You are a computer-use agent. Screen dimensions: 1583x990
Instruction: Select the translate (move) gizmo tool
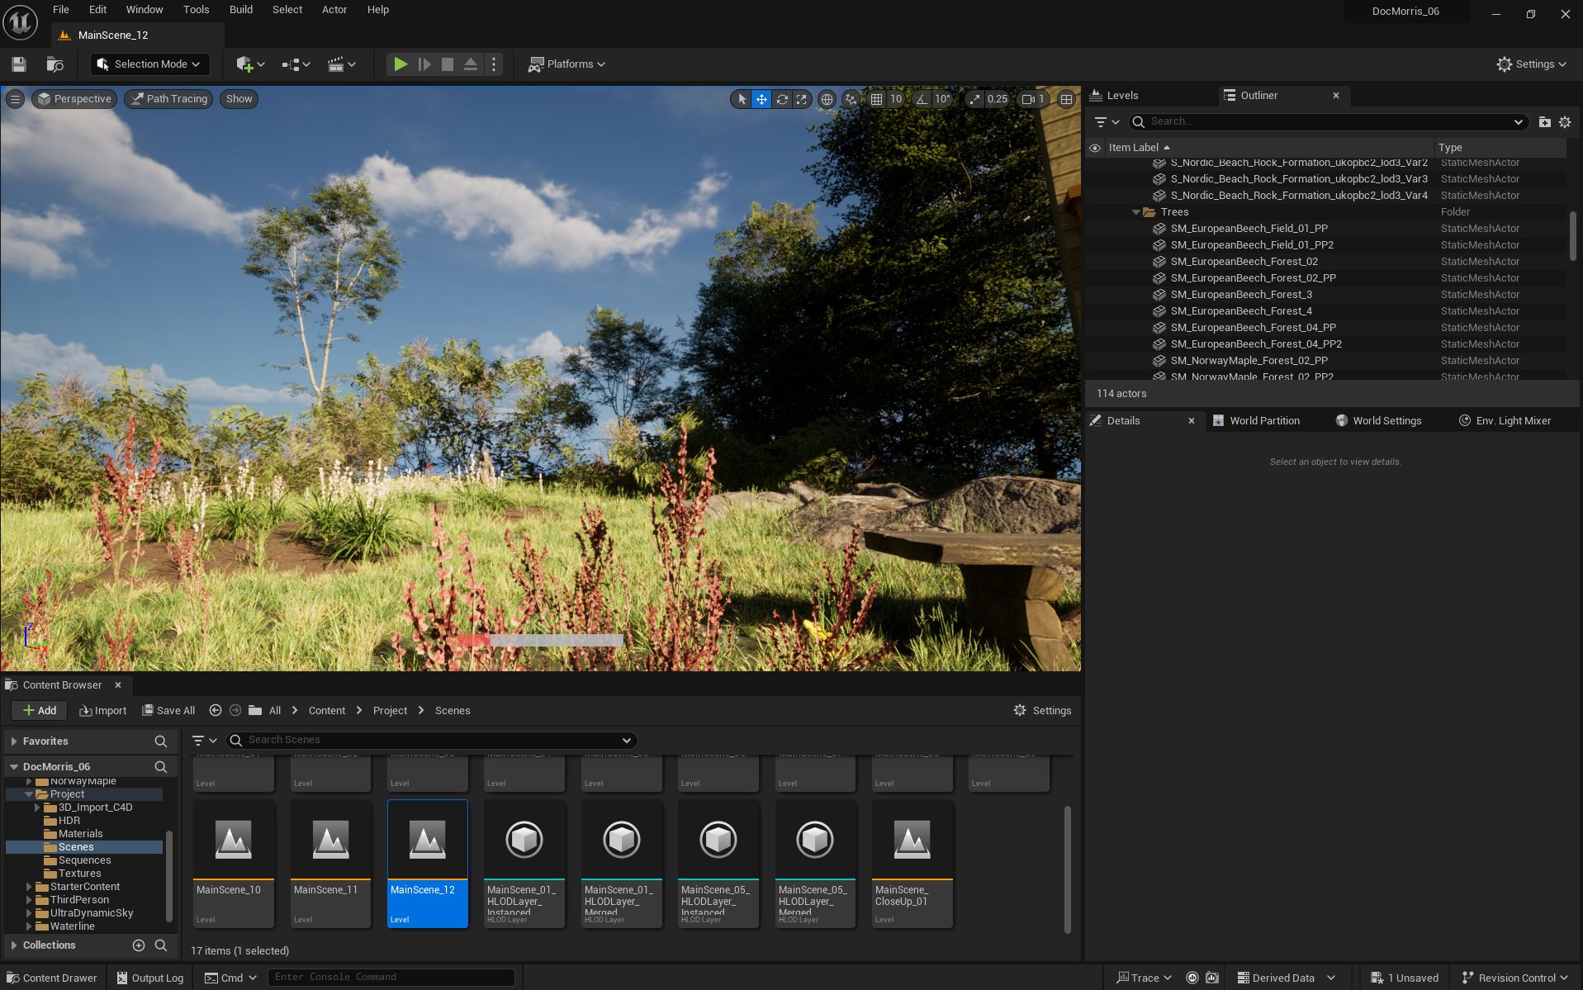[761, 99]
